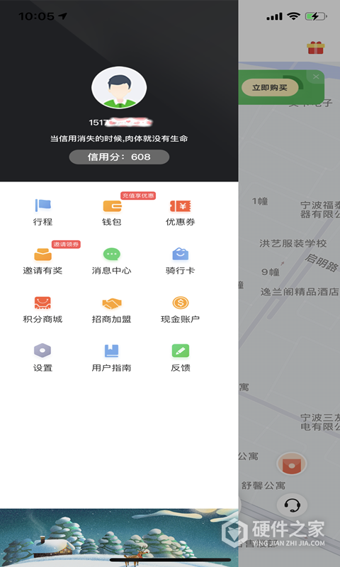Tap the 充值享优惠 recharge badge
The height and width of the screenshot is (567, 340).
(138, 196)
